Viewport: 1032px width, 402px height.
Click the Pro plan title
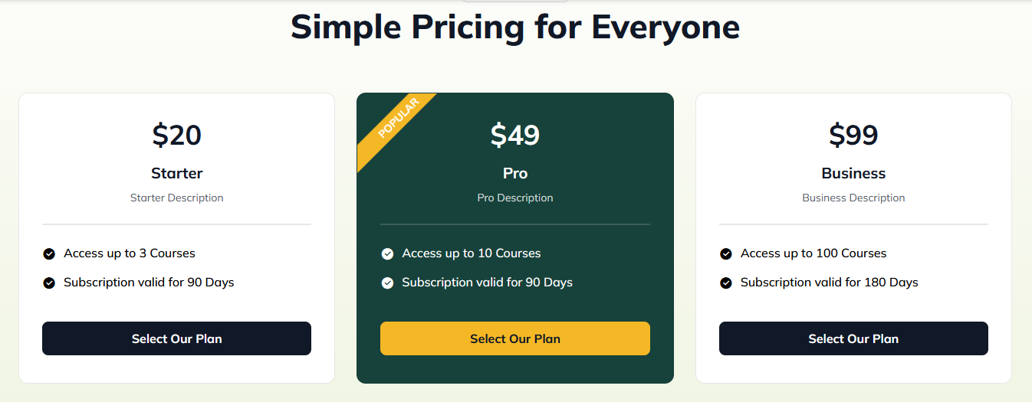click(x=515, y=173)
